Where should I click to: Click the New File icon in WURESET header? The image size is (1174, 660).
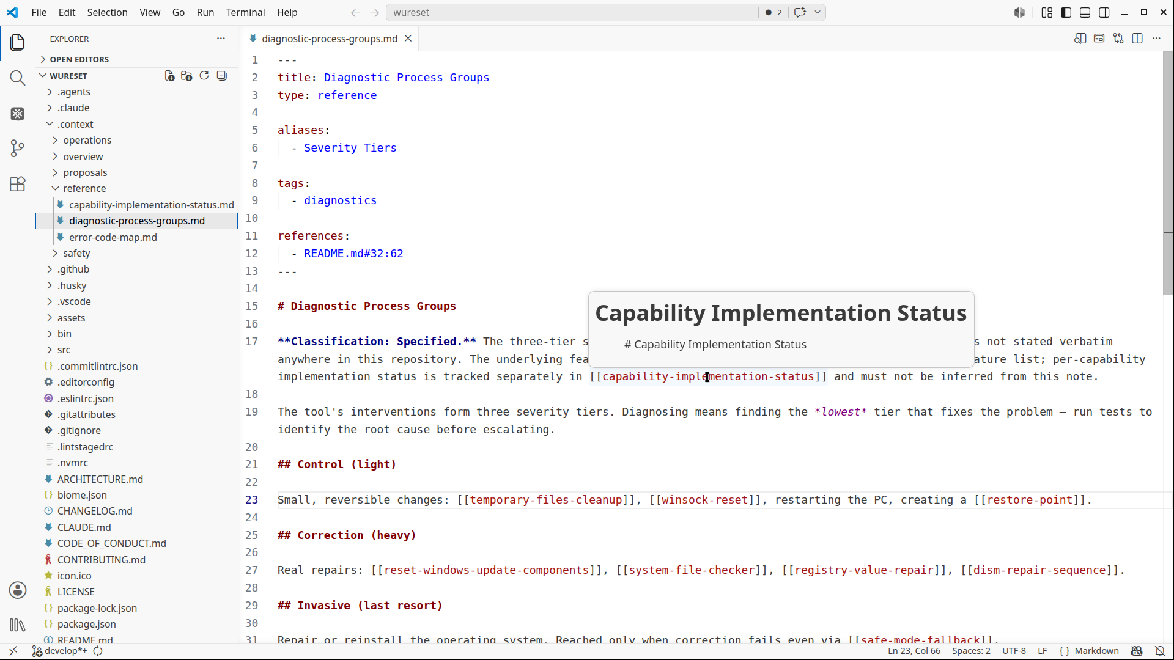[x=169, y=76]
